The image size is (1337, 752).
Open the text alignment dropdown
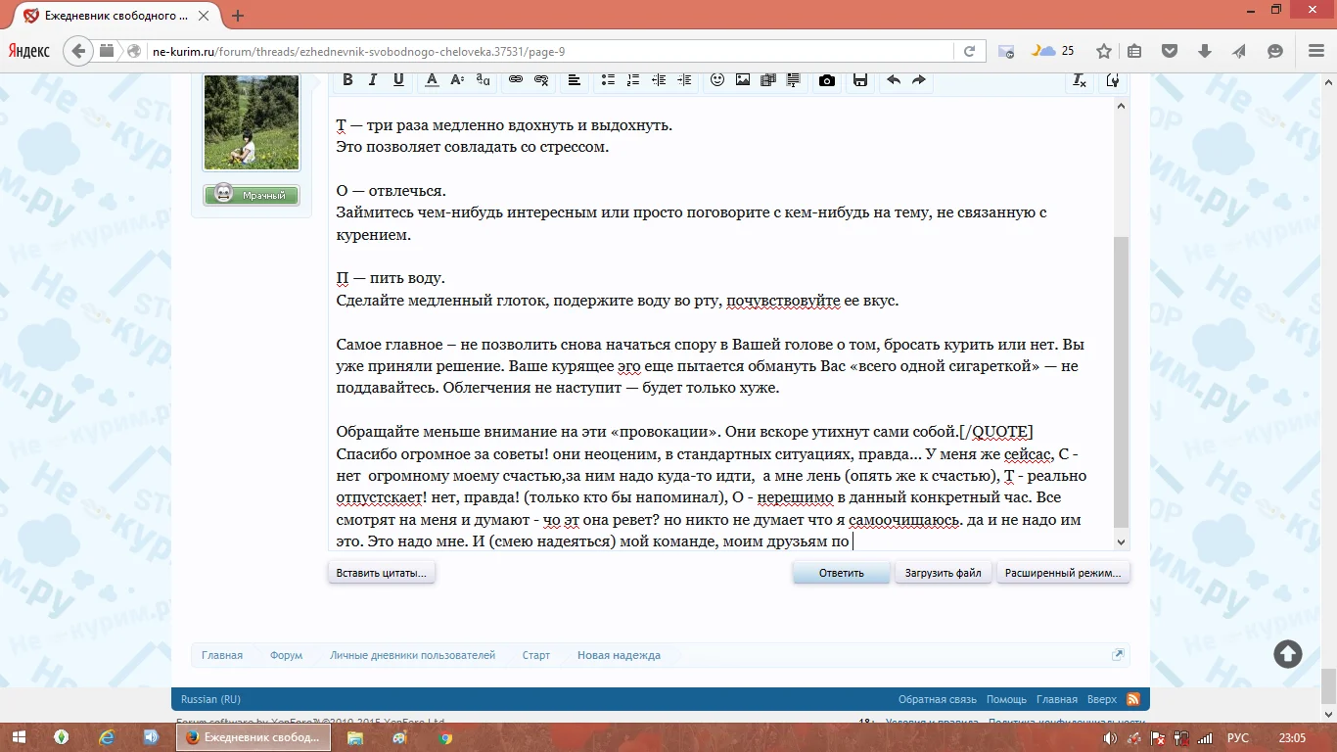[x=575, y=80]
